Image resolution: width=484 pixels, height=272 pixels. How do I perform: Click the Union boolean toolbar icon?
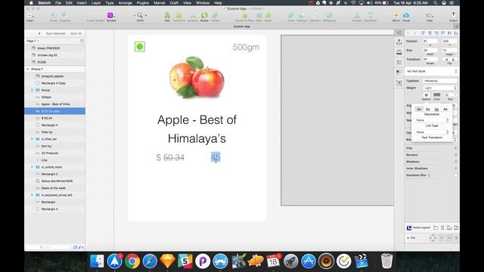290,15
